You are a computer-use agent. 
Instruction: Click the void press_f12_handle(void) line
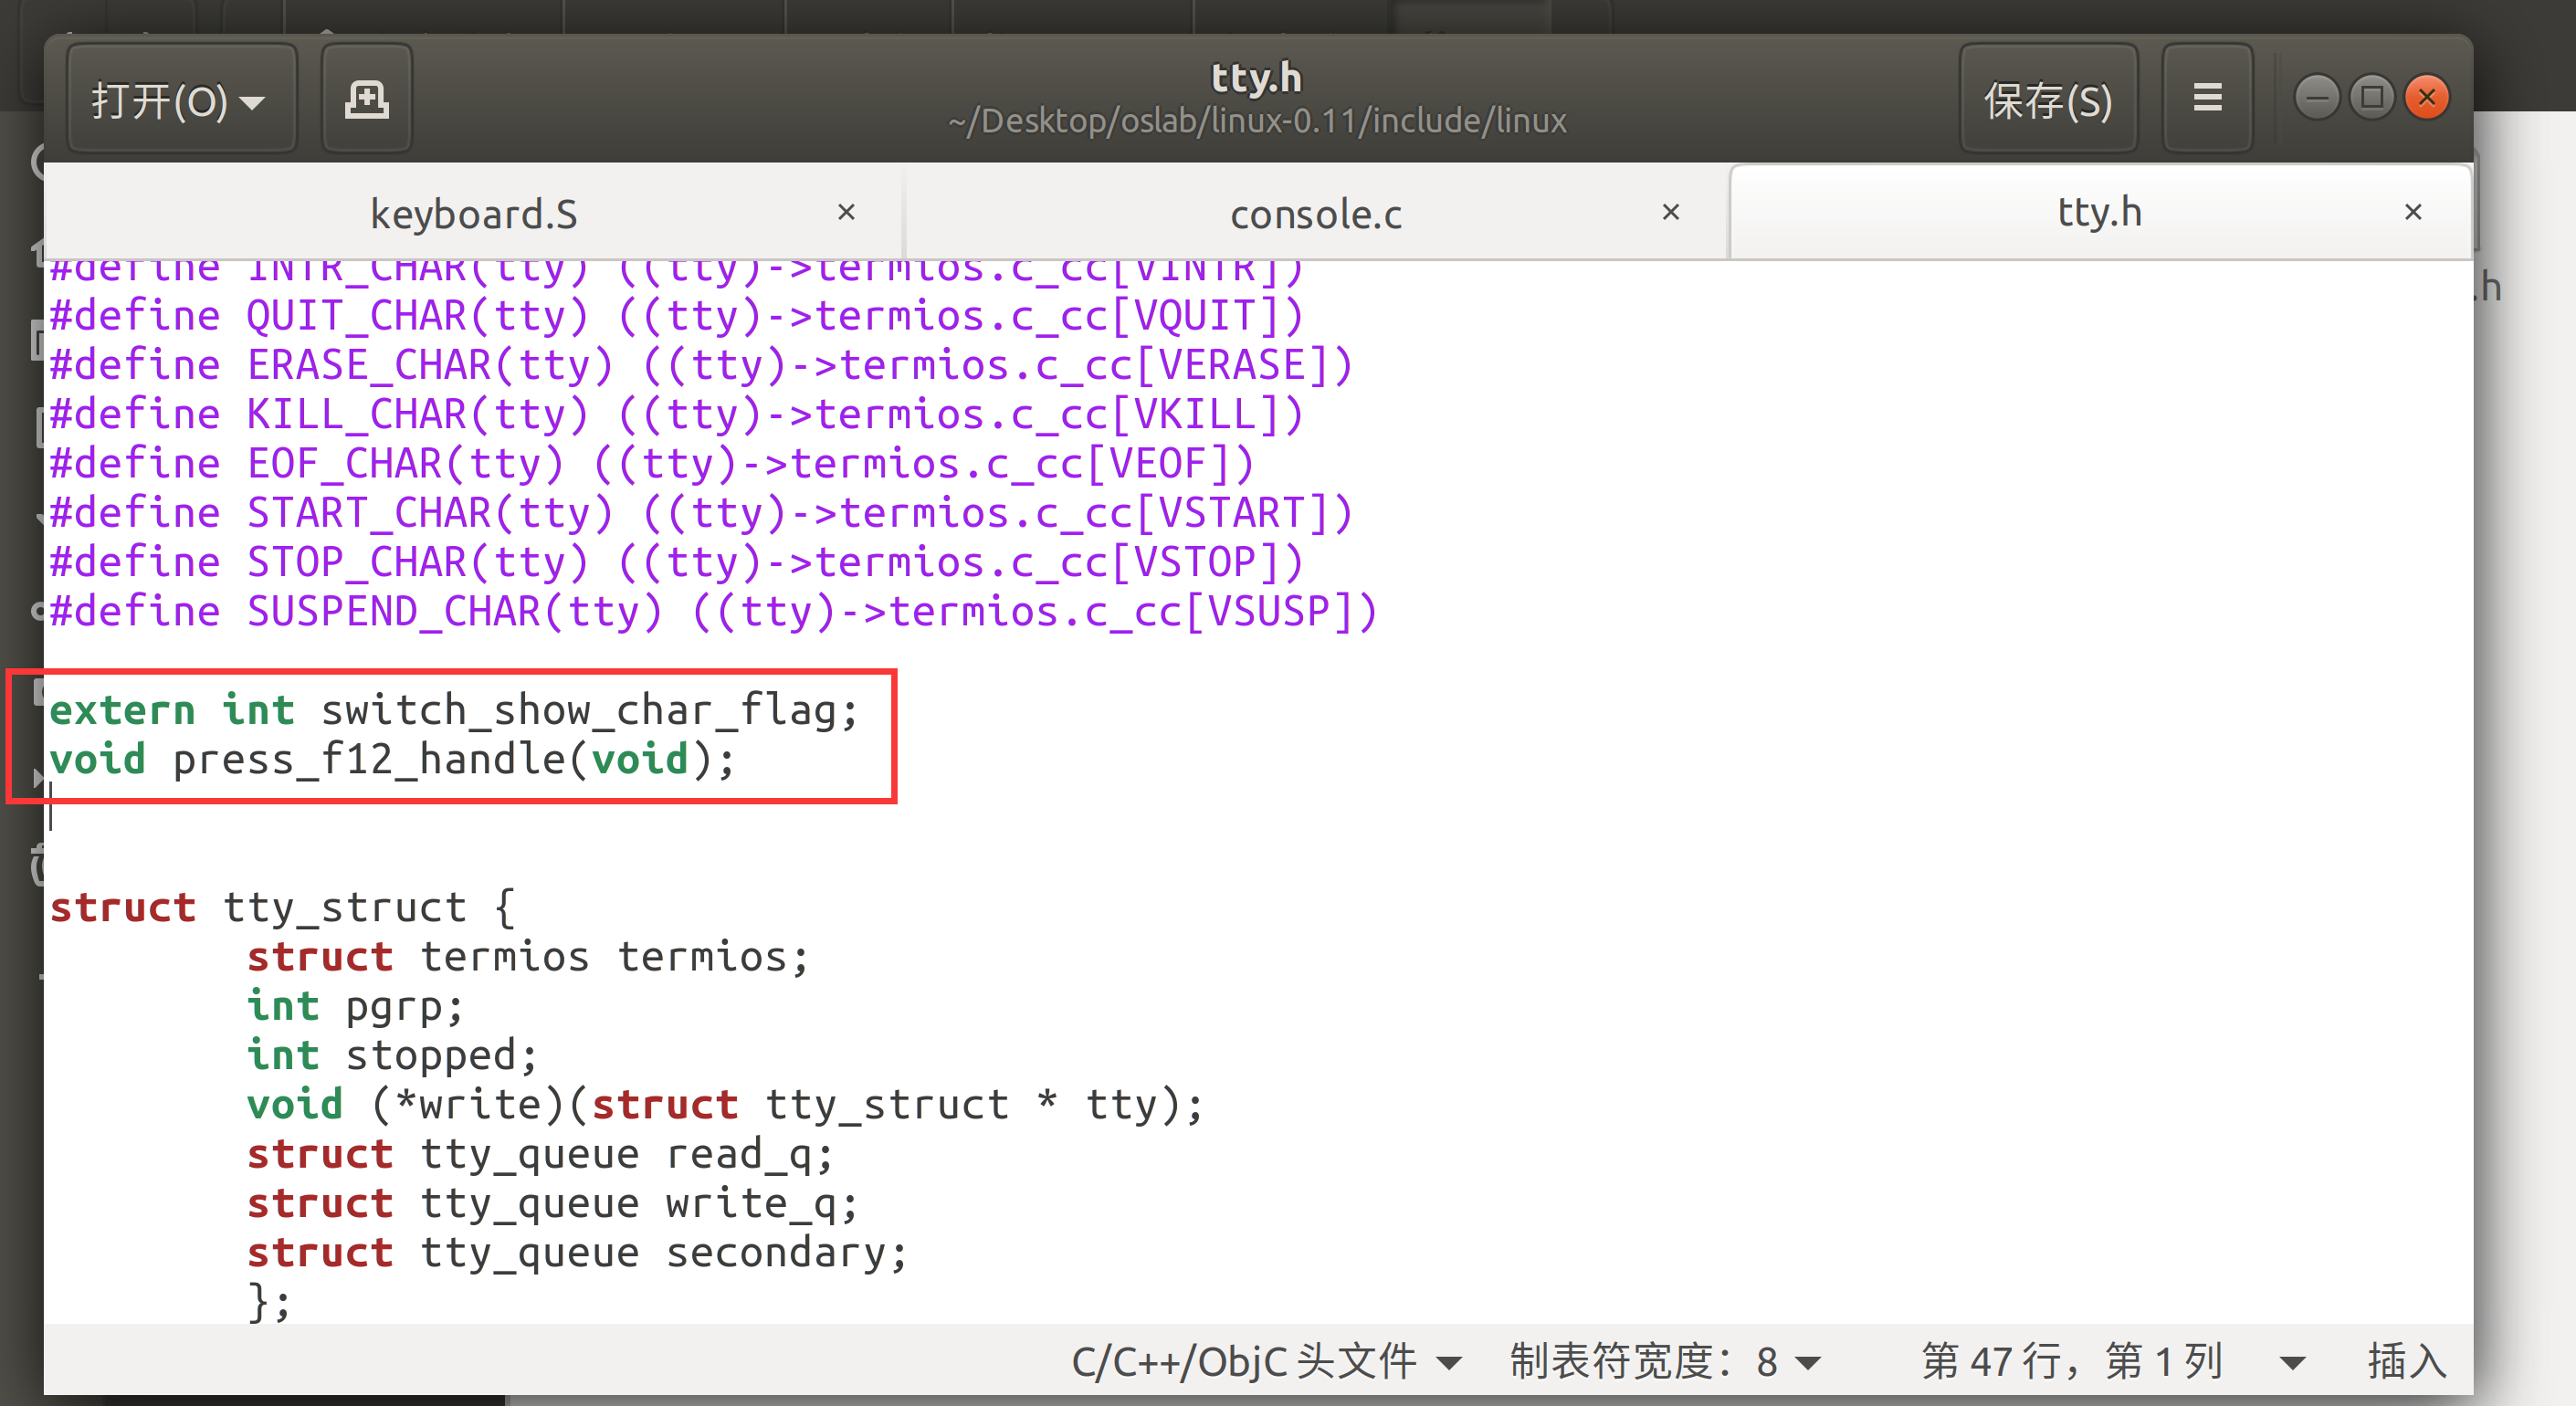tap(392, 760)
